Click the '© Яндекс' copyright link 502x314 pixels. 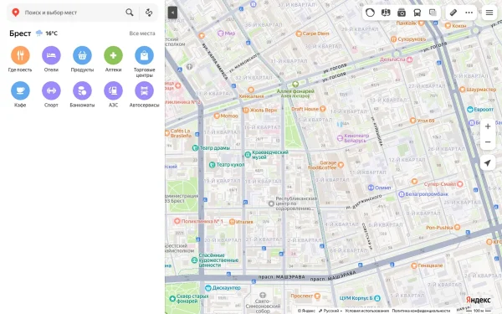tap(306, 311)
